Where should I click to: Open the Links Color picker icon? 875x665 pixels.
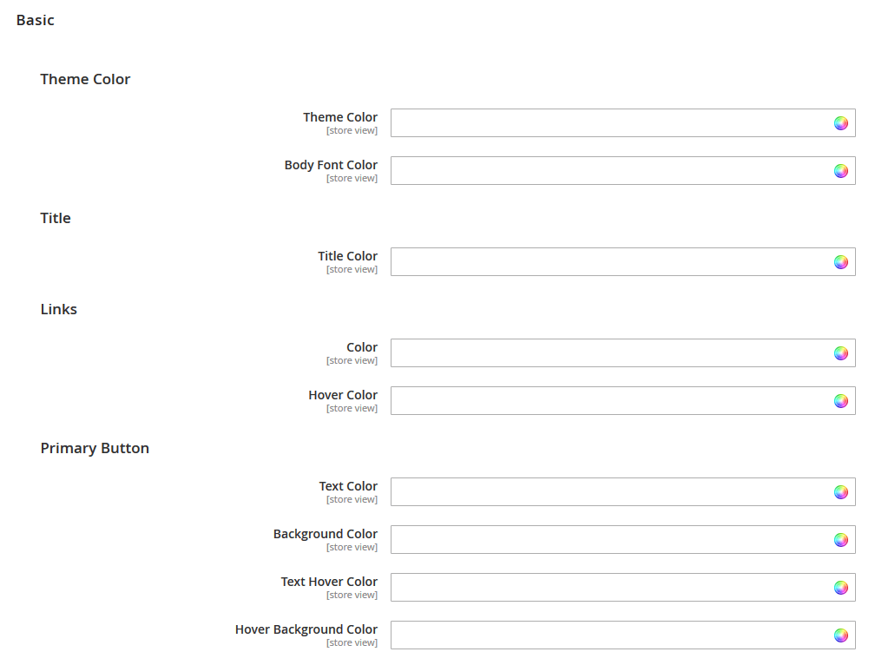click(x=840, y=352)
